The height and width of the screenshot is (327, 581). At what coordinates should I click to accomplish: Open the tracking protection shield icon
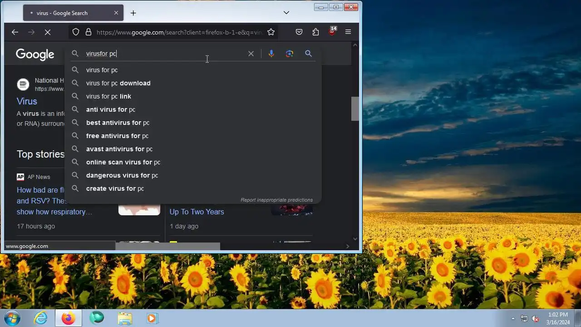pyautogui.click(x=76, y=32)
